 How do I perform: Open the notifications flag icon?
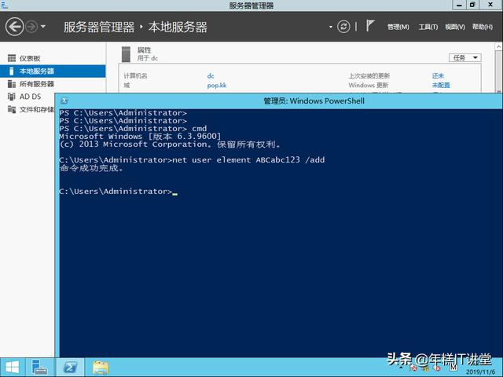370,26
